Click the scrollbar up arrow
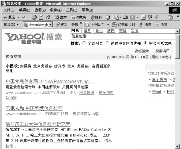The width and height of the screenshot is (181, 149). 177,32
